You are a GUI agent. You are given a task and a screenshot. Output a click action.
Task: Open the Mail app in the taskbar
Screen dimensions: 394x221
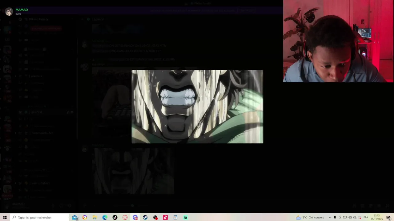click(x=75, y=217)
